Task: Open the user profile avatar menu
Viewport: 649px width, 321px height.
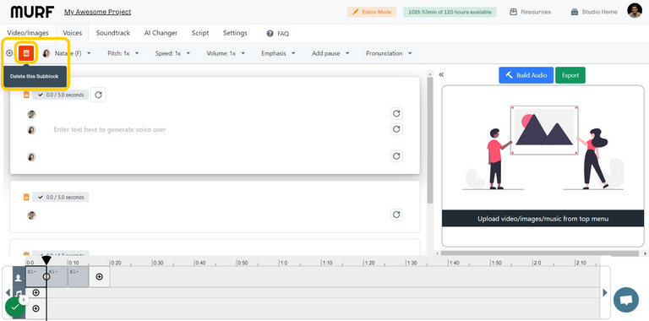Action: [635, 11]
